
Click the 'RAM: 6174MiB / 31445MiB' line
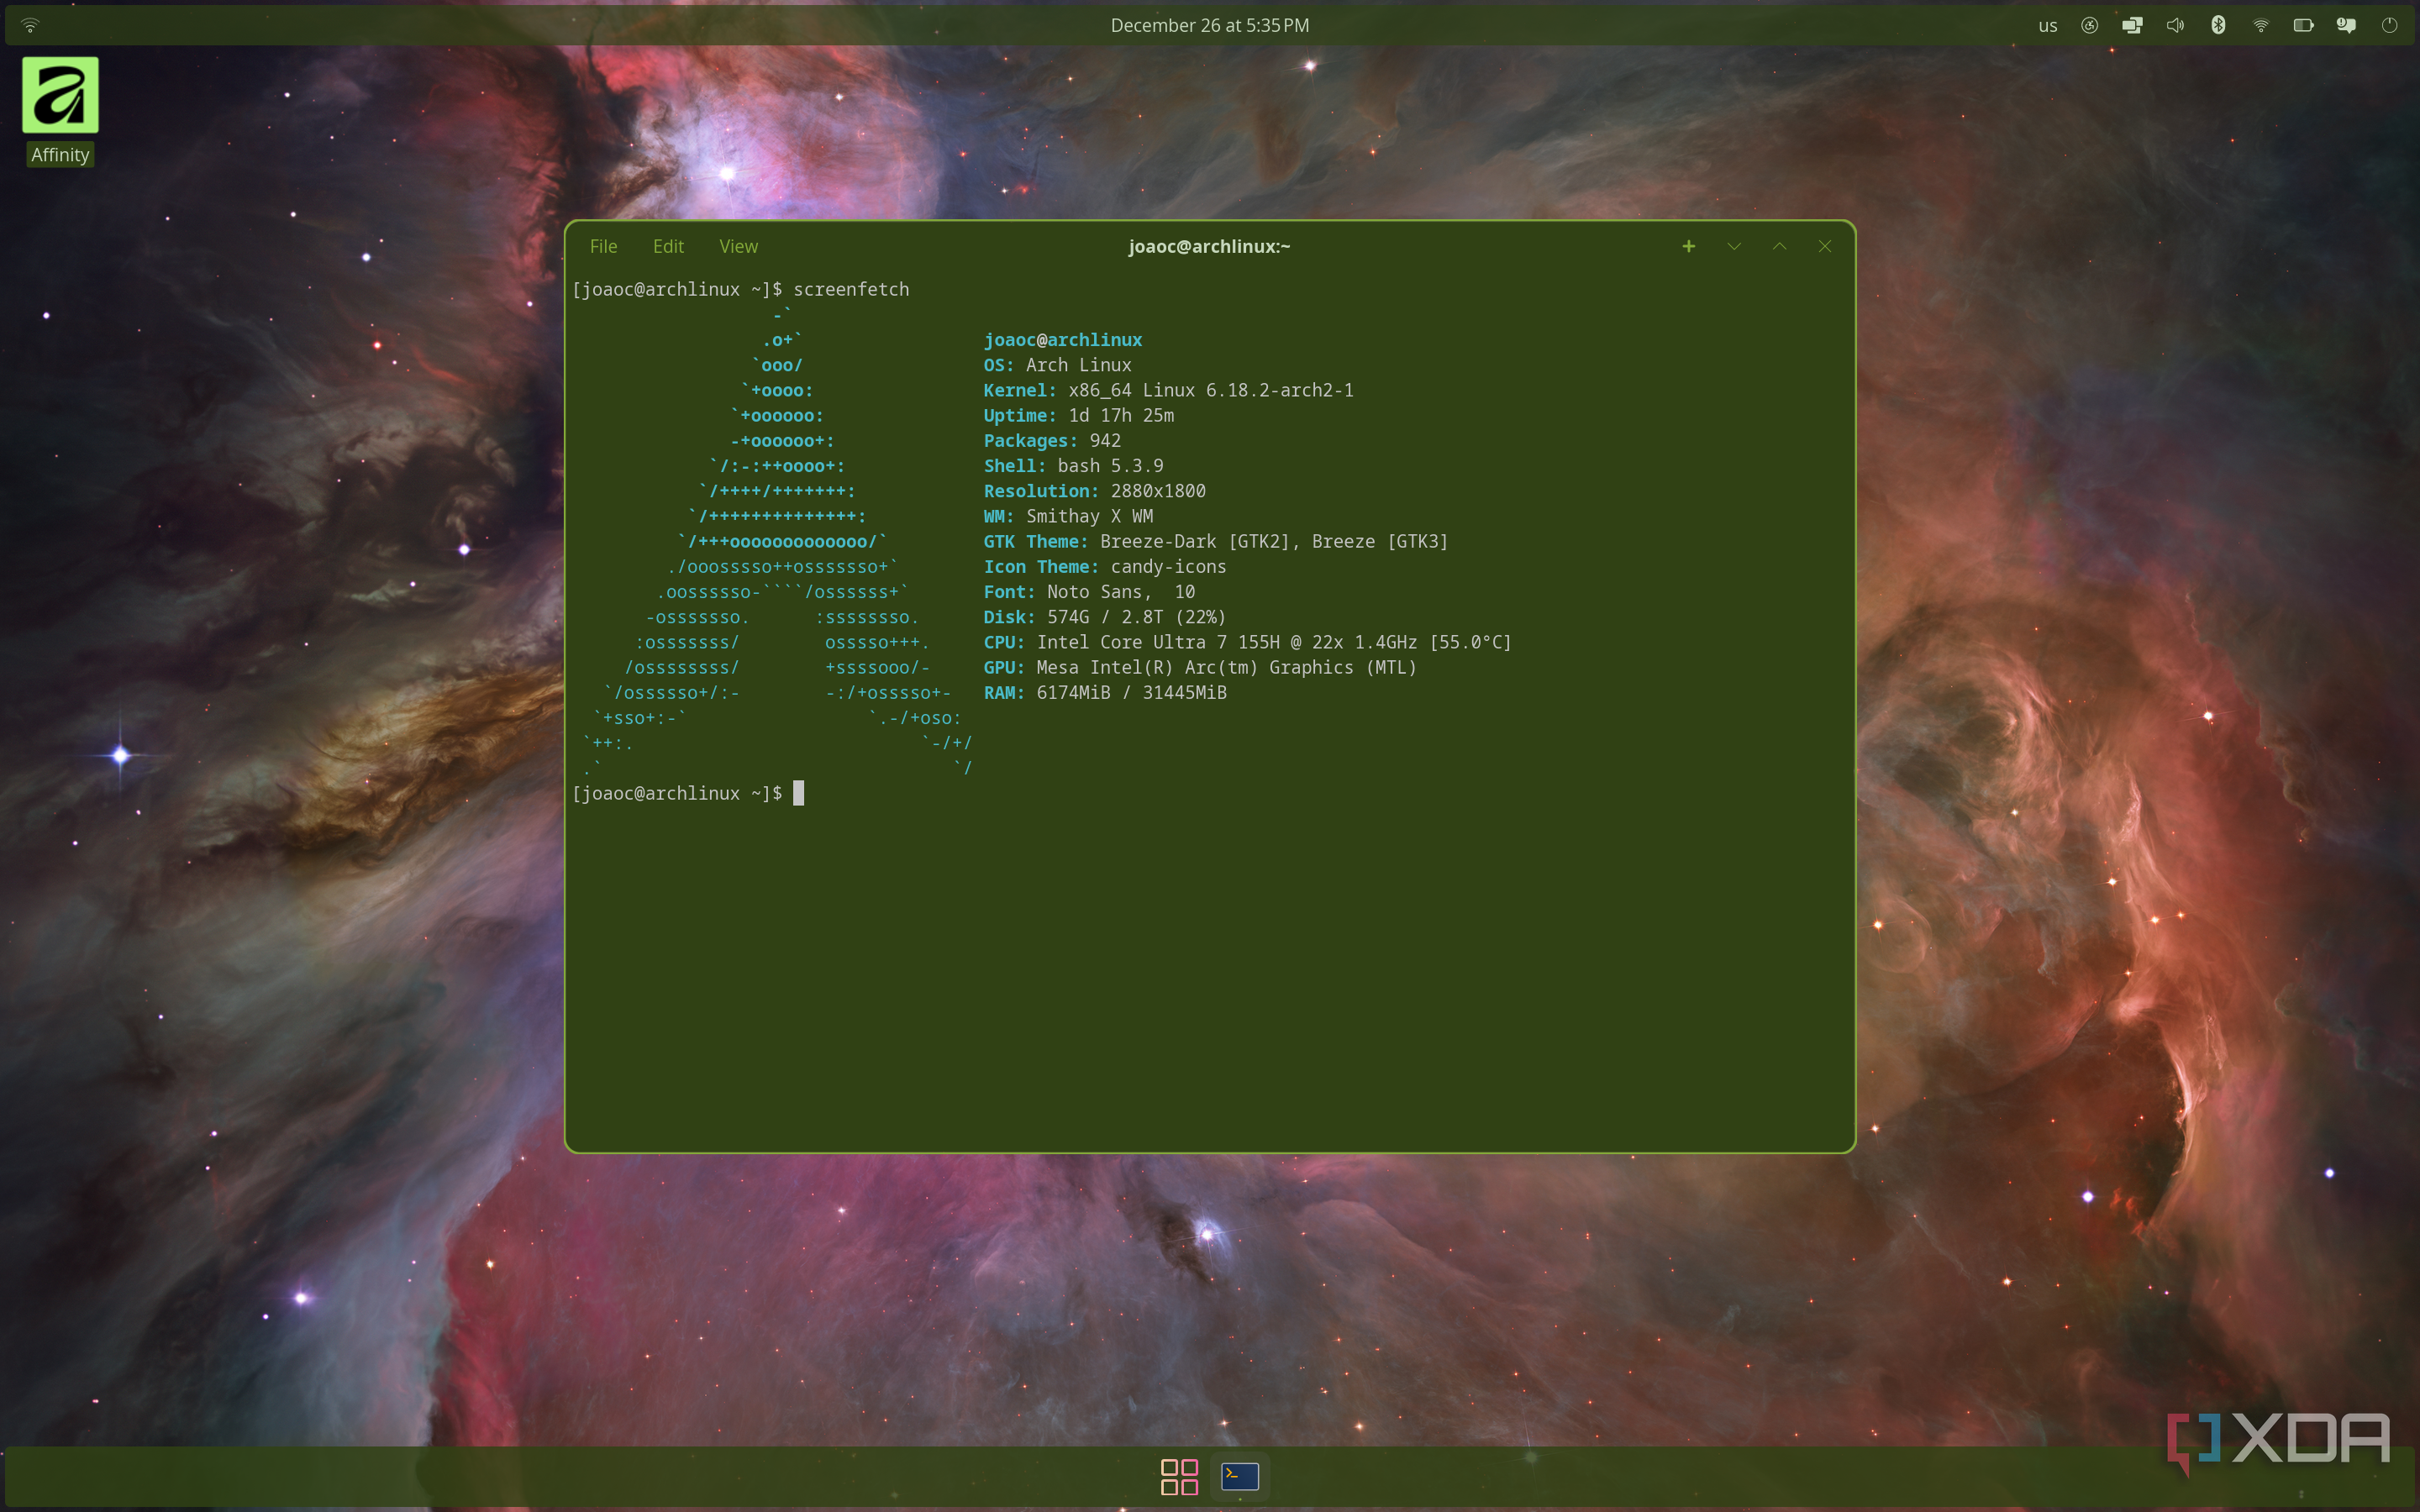click(1104, 692)
